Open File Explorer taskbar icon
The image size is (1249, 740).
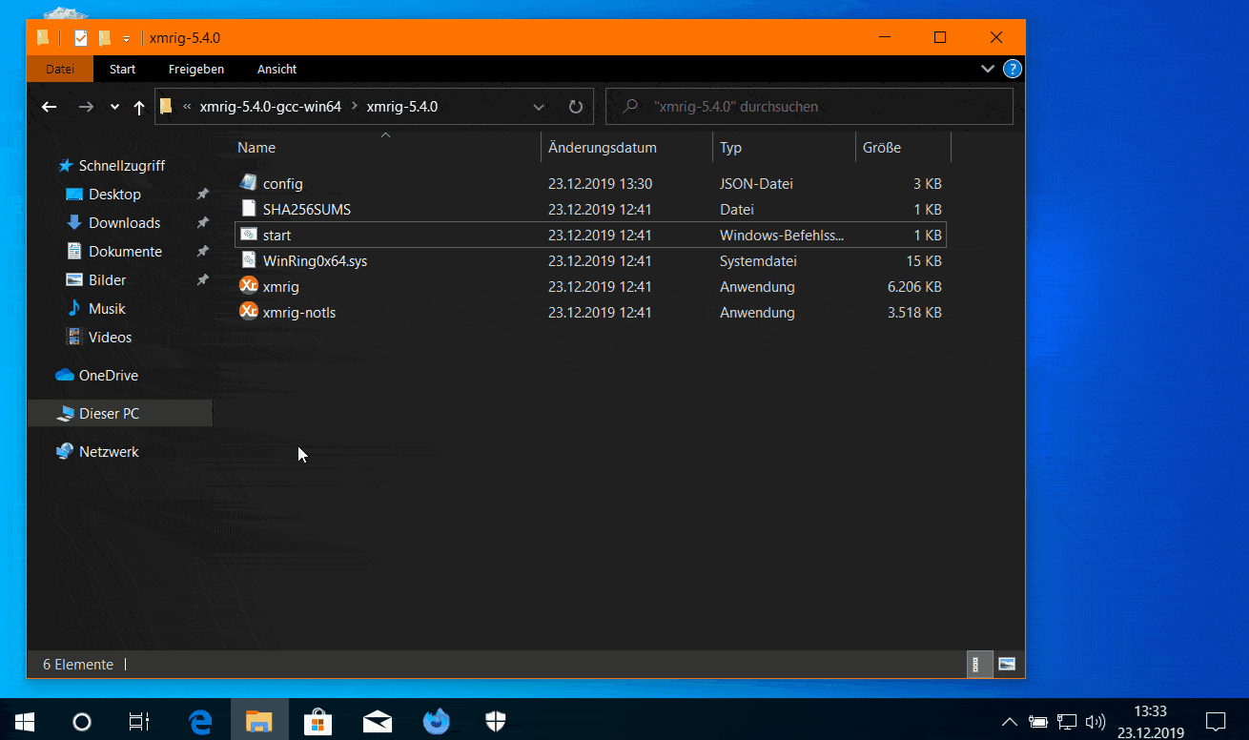click(x=259, y=721)
